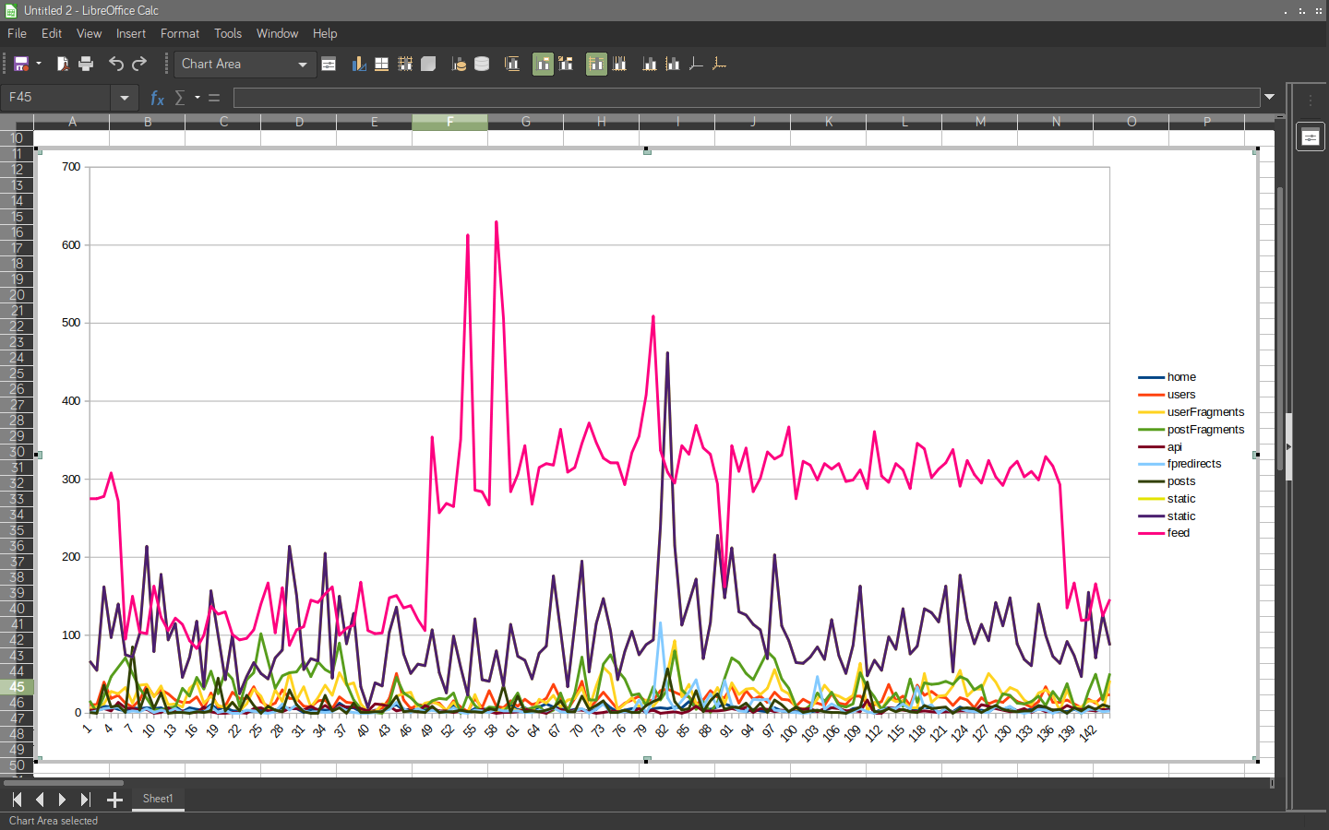Add a new sheet with plus button
1329x830 pixels.
click(114, 800)
